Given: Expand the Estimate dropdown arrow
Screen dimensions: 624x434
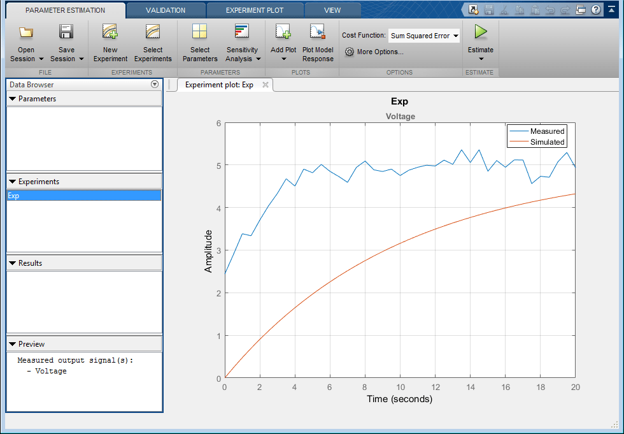Looking at the screenshot, I should (x=481, y=59).
